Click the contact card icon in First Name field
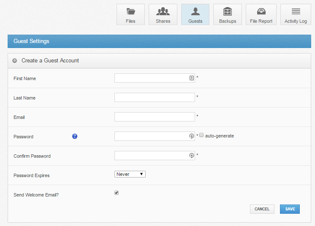The image size is (315, 226). coord(192,78)
